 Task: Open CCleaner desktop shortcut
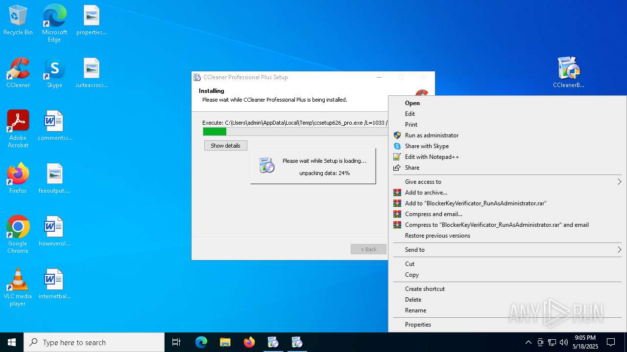click(x=18, y=73)
